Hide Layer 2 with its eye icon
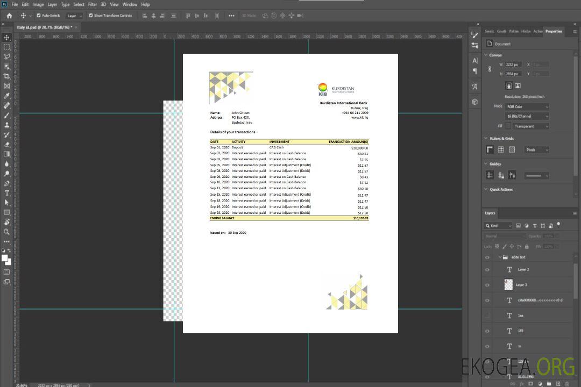581x387 pixels. [x=487, y=270]
